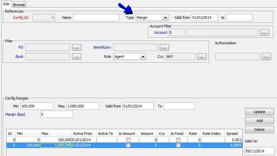Click the Beneficiary label link
The width and height of the screenshot is (277, 156).
point(102,47)
